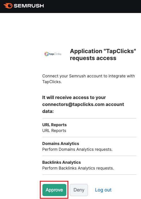Screen dimensions: 141x199
Task: Select the 'Application "TapClicks"' heading line
Action: [103, 51]
